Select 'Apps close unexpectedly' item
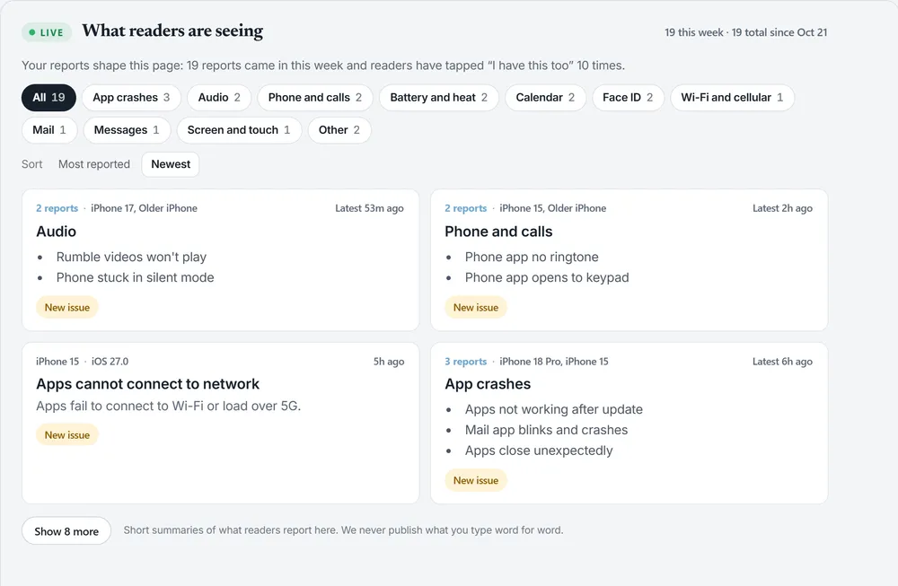The width and height of the screenshot is (898, 586). [x=539, y=451]
